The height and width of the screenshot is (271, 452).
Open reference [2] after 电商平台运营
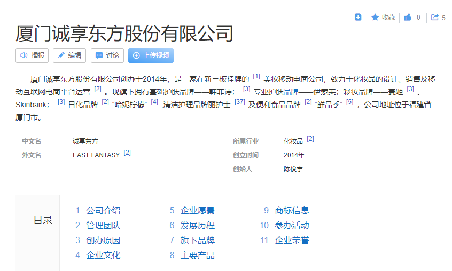(98, 89)
